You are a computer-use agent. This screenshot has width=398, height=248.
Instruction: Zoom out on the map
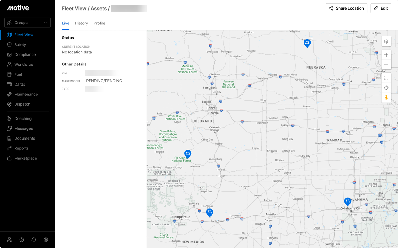[386, 65]
